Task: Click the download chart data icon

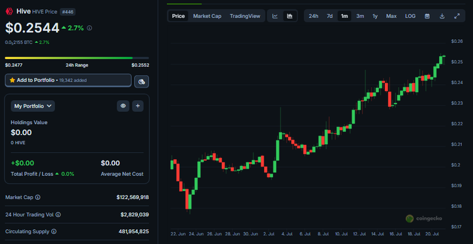Action: pos(442,16)
